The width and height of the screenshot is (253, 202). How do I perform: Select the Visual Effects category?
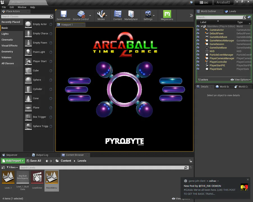tap(10, 45)
